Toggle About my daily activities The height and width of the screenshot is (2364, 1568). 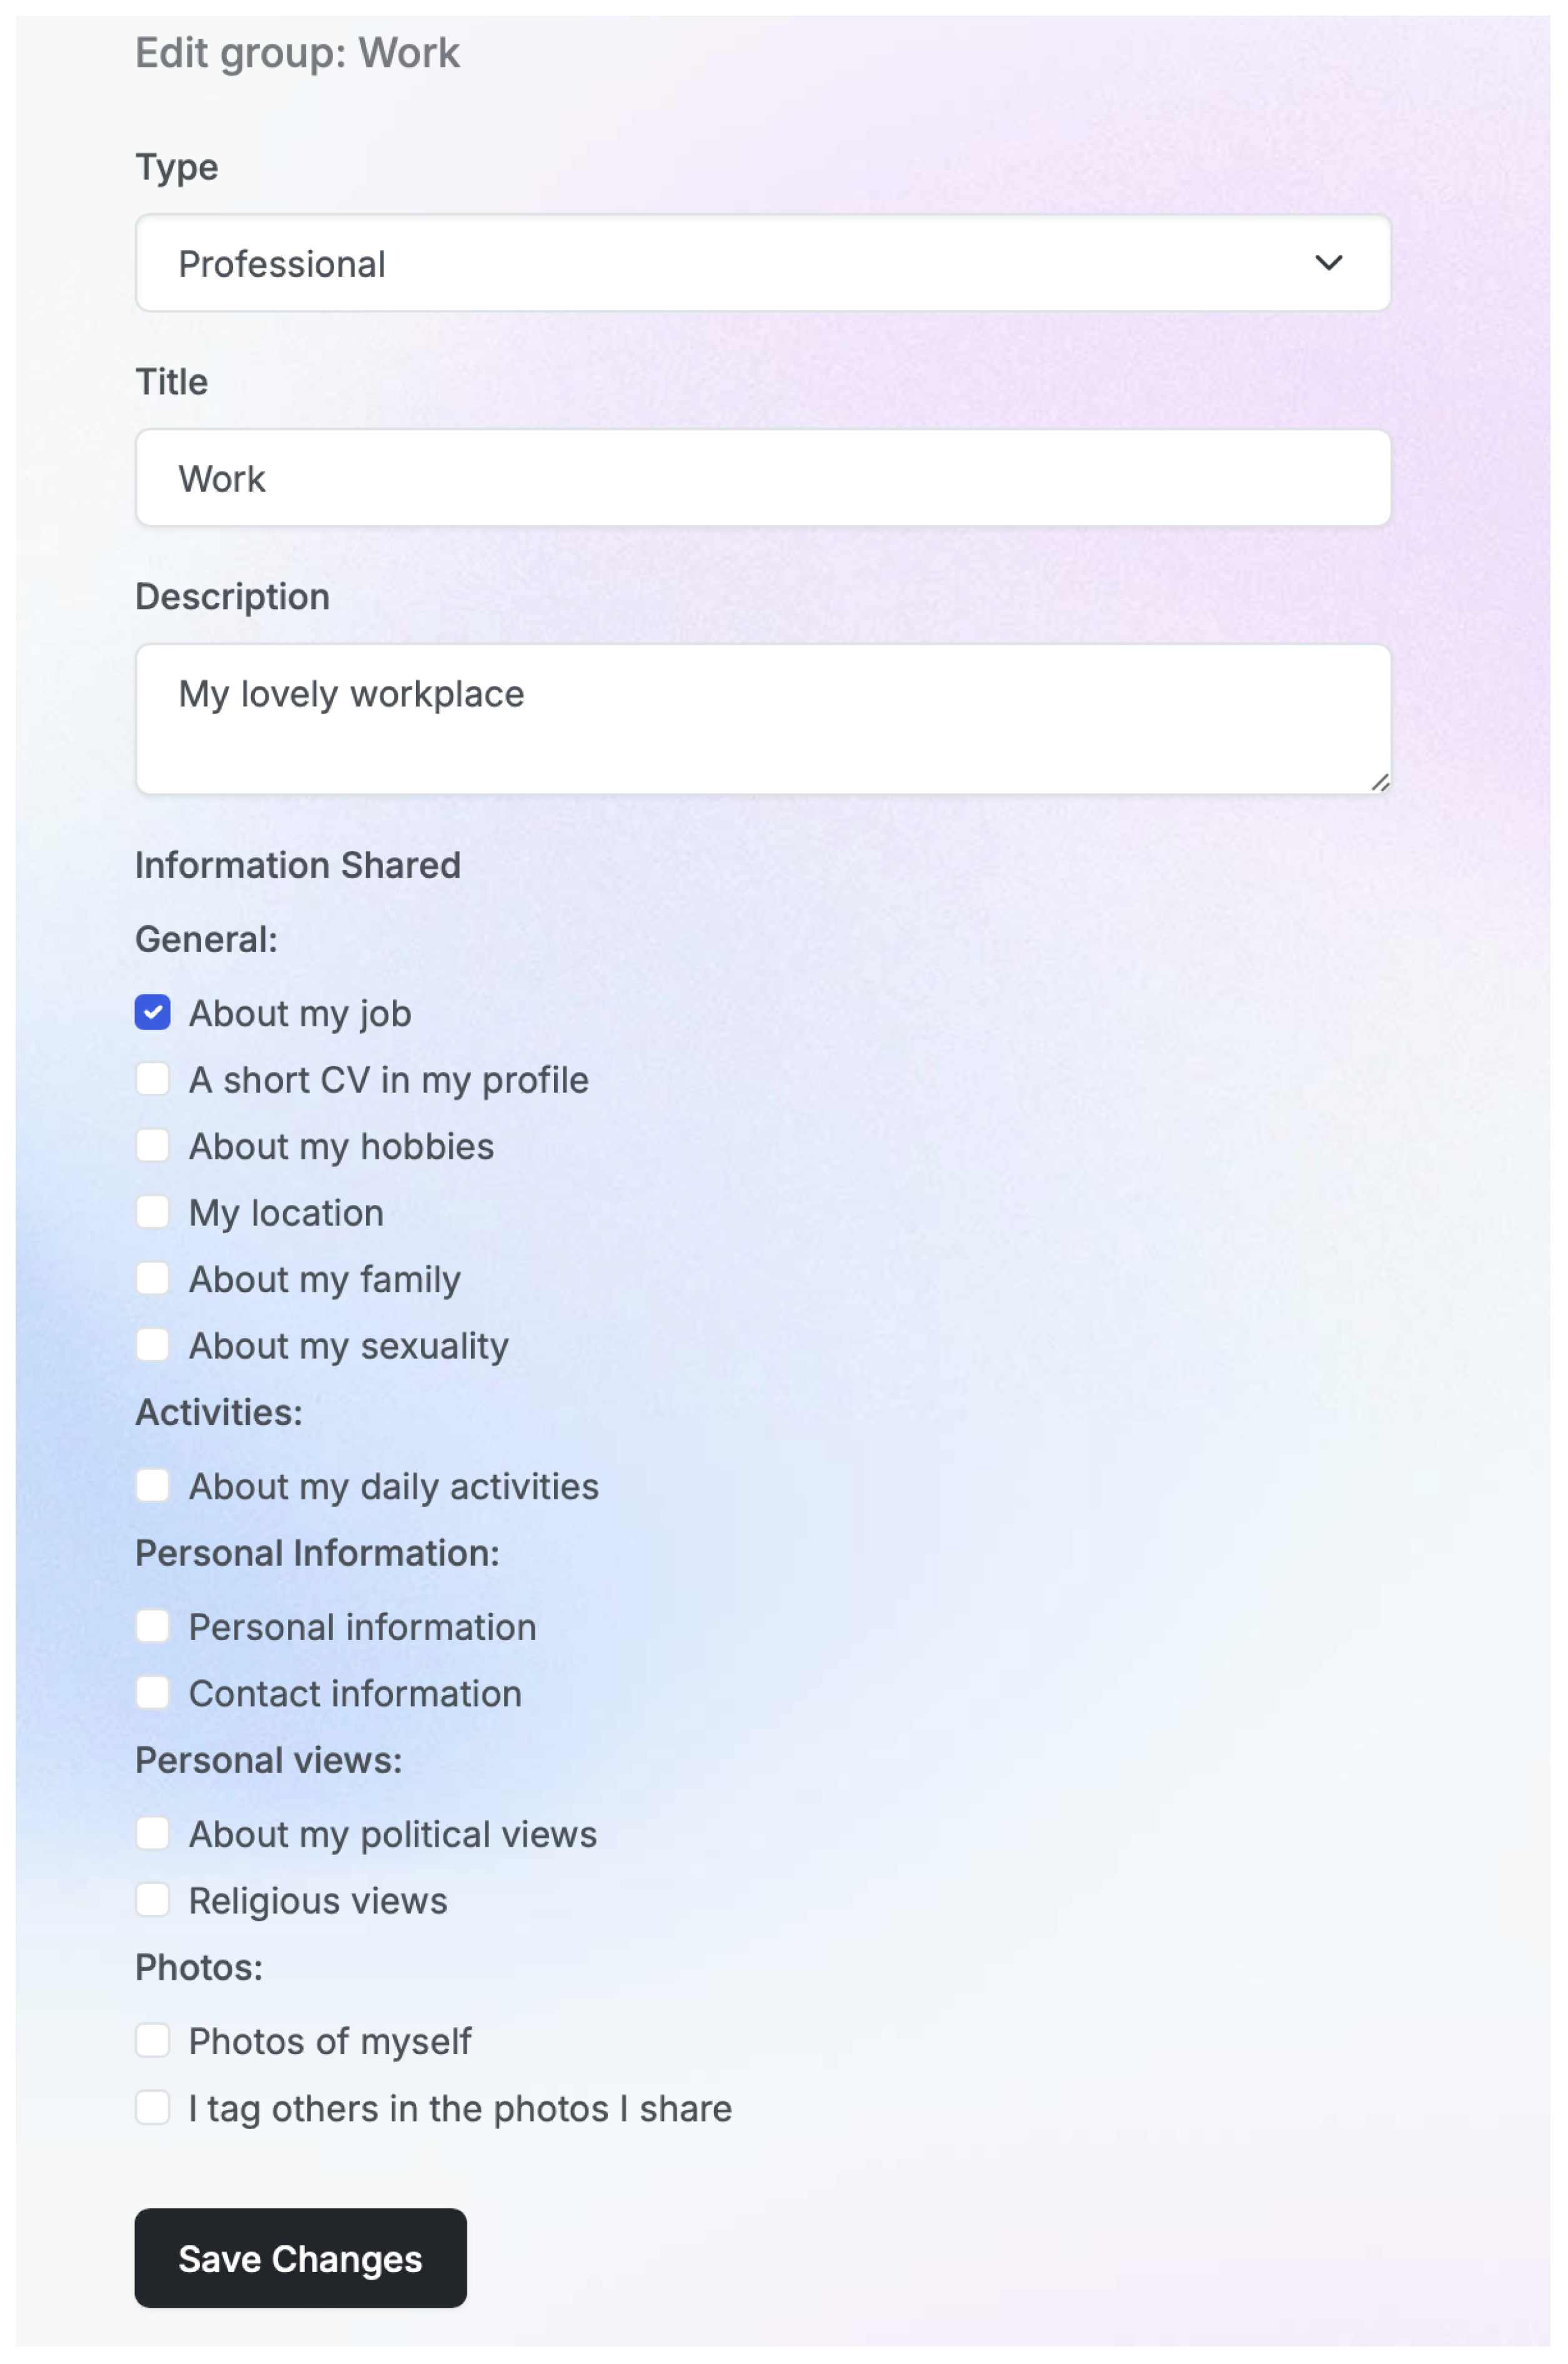(x=153, y=1486)
